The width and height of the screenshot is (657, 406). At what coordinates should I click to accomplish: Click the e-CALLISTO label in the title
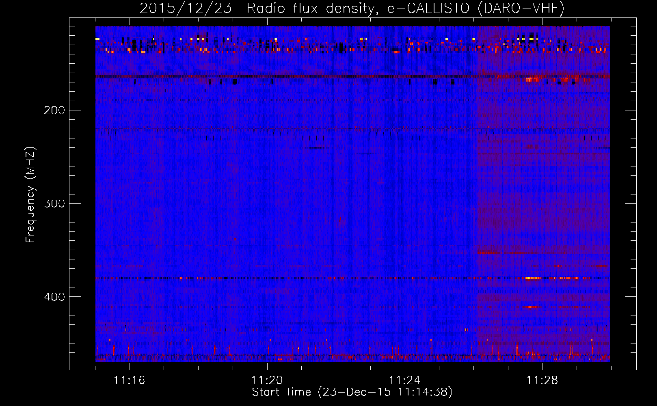428,8
